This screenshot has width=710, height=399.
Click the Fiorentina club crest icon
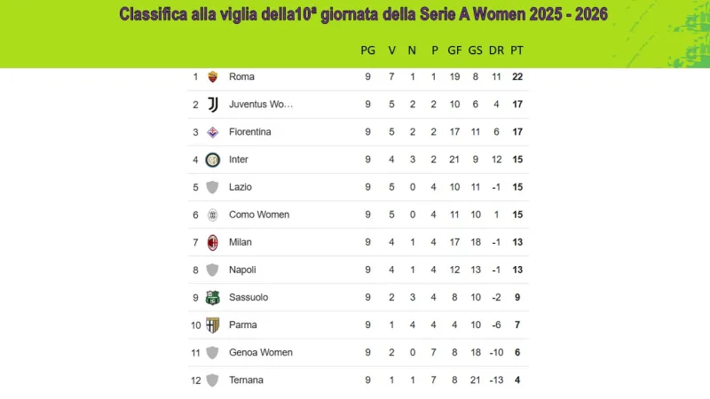(x=212, y=132)
